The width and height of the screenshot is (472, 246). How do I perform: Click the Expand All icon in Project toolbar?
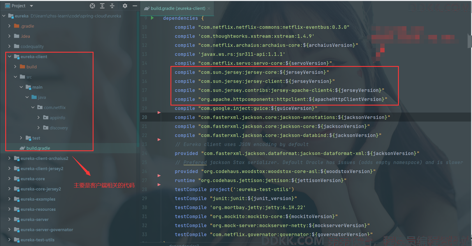click(102, 6)
